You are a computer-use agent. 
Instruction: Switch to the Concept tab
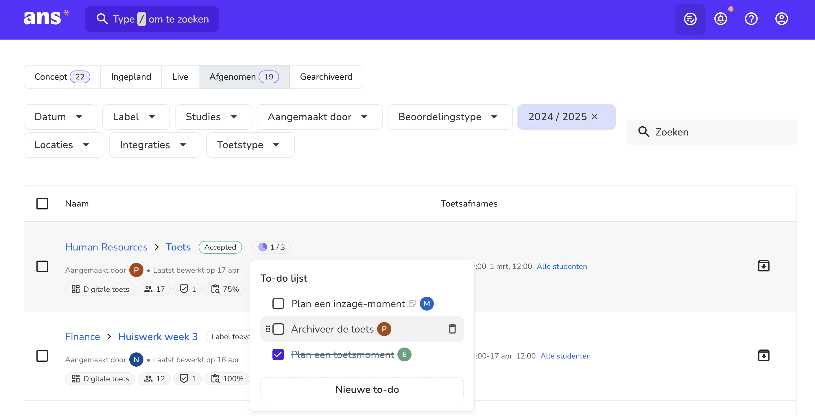[62, 77]
